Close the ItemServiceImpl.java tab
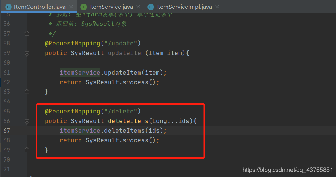Image resolution: width=336 pixels, height=177 pixels. (217, 7)
